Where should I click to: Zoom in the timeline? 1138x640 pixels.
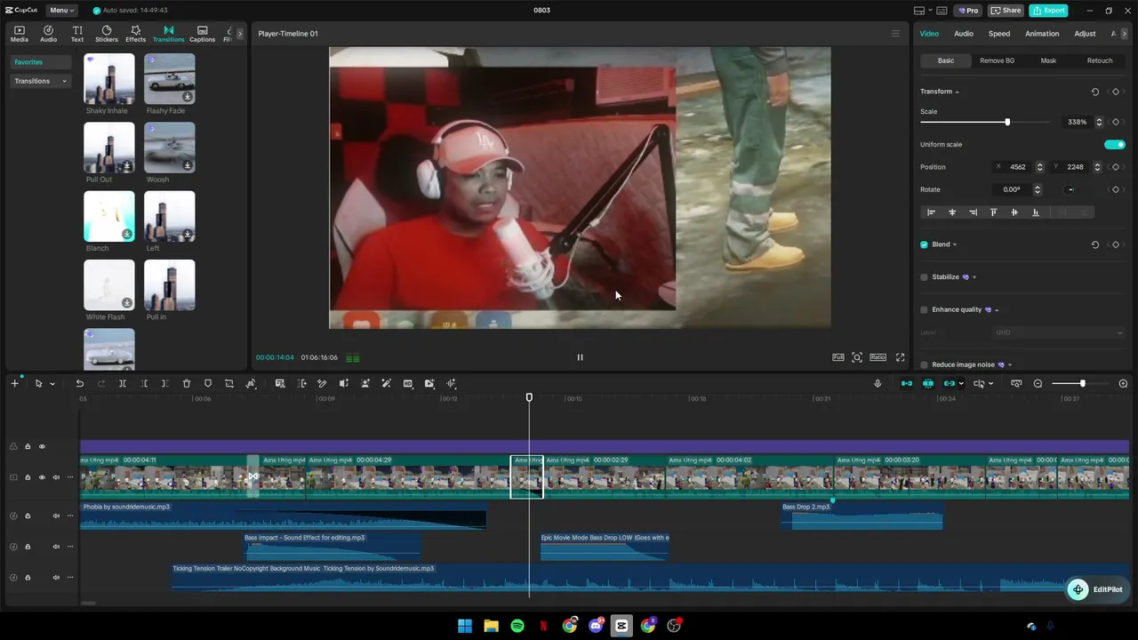point(1123,383)
